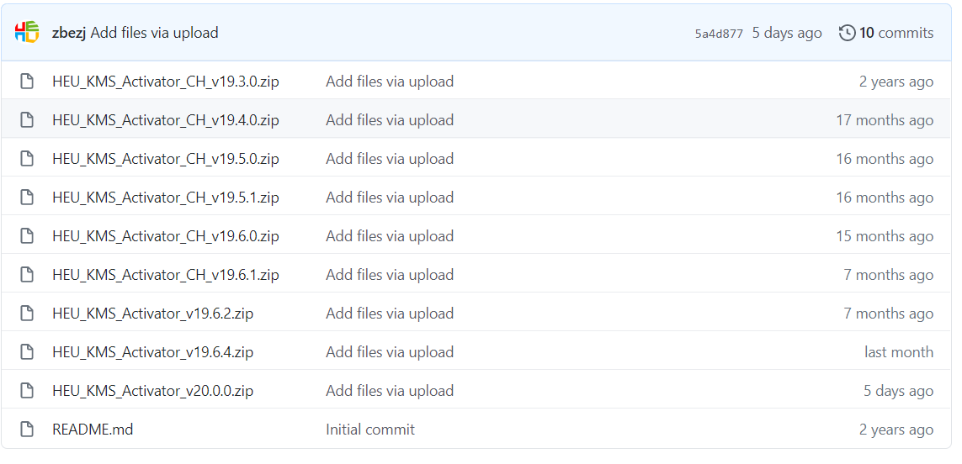The height and width of the screenshot is (464, 962).
Task: Open HEU_KMS_Activator_v19.6.4.zip file
Action: tap(153, 352)
